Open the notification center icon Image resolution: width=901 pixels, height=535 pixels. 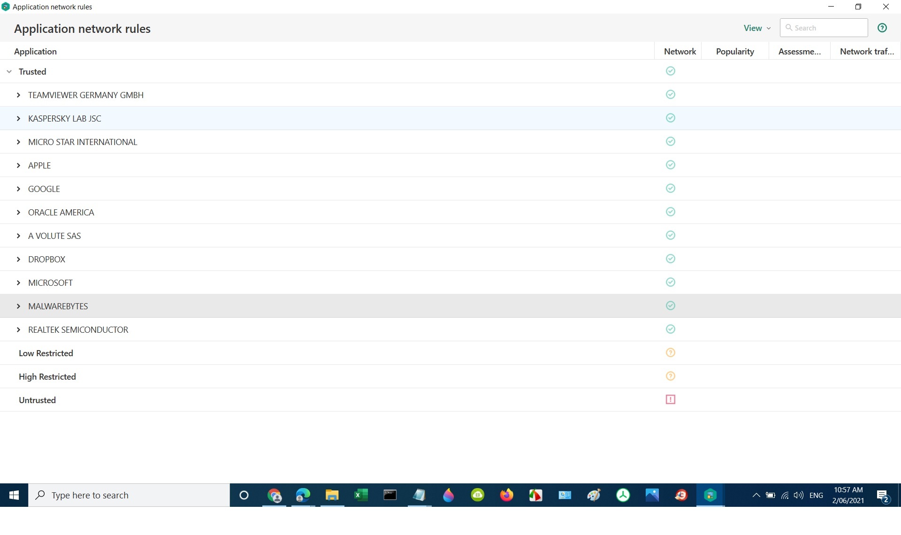coord(883,496)
